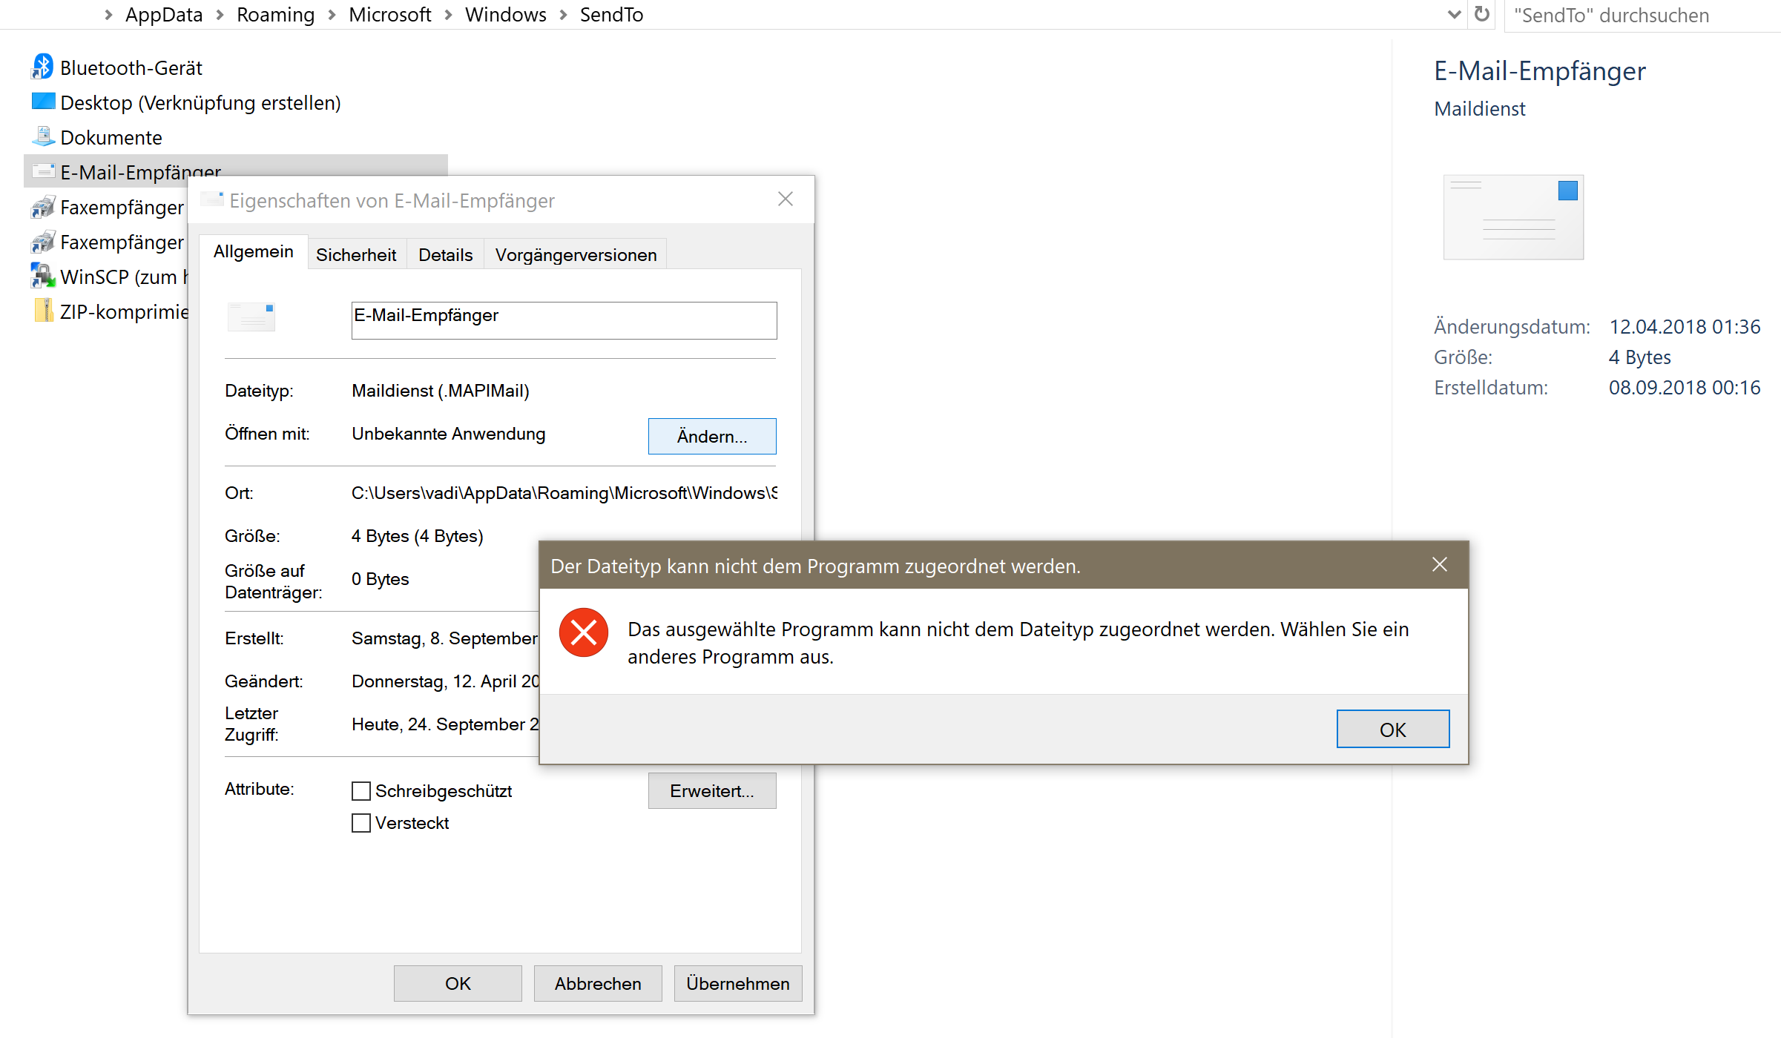Open the address bar history dropdown
The height and width of the screenshot is (1038, 1781).
1454,14
